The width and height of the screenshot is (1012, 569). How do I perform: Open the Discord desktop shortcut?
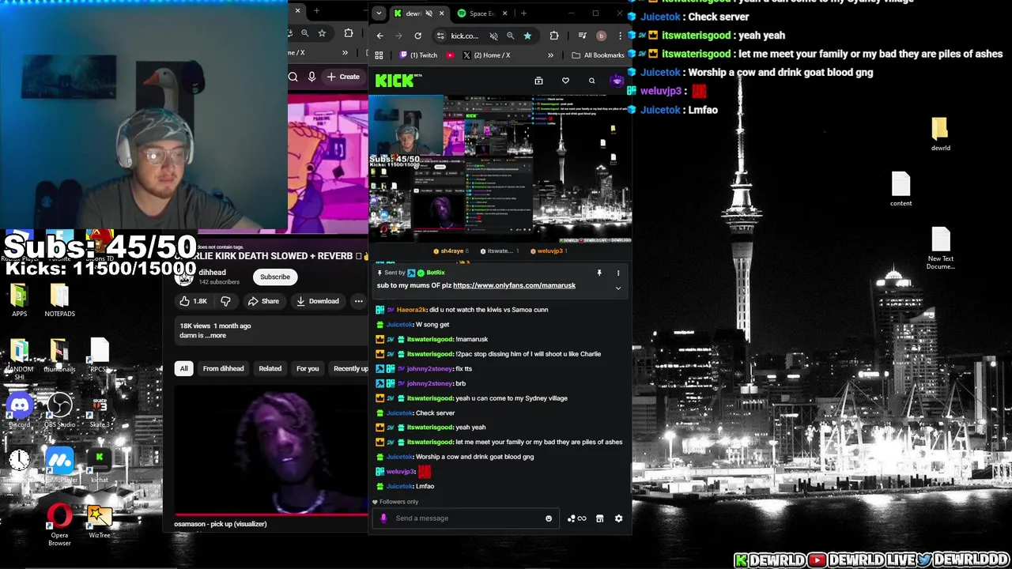pyautogui.click(x=20, y=411)
